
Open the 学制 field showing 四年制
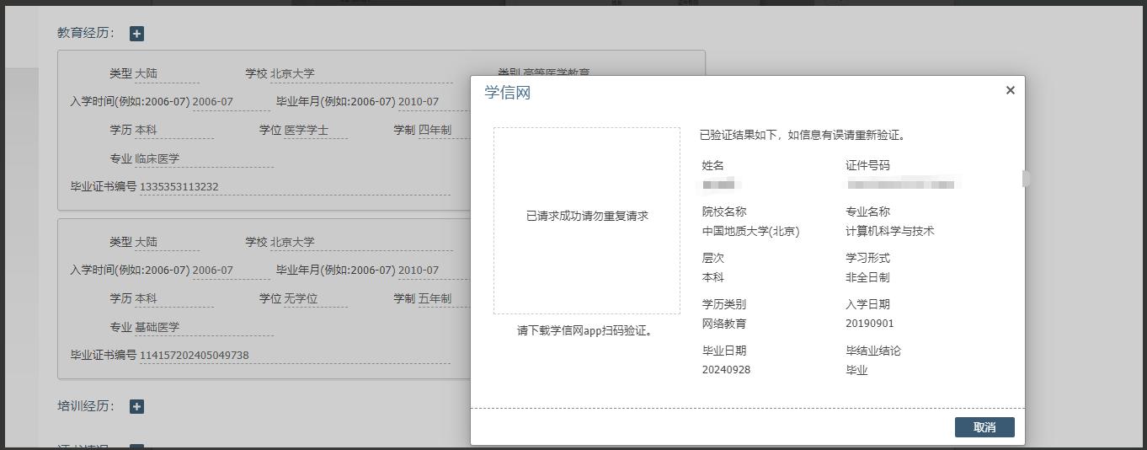tap(442, 131)
